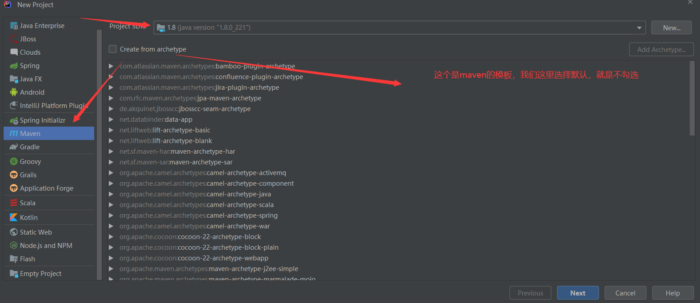This screenshot has height=303, width=700.
Task: Click the Clouds icon
Action: (x=14, y=52)
